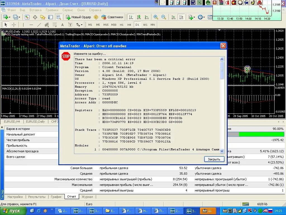Toggle the Strategy Tester icon

coord(58,17)
